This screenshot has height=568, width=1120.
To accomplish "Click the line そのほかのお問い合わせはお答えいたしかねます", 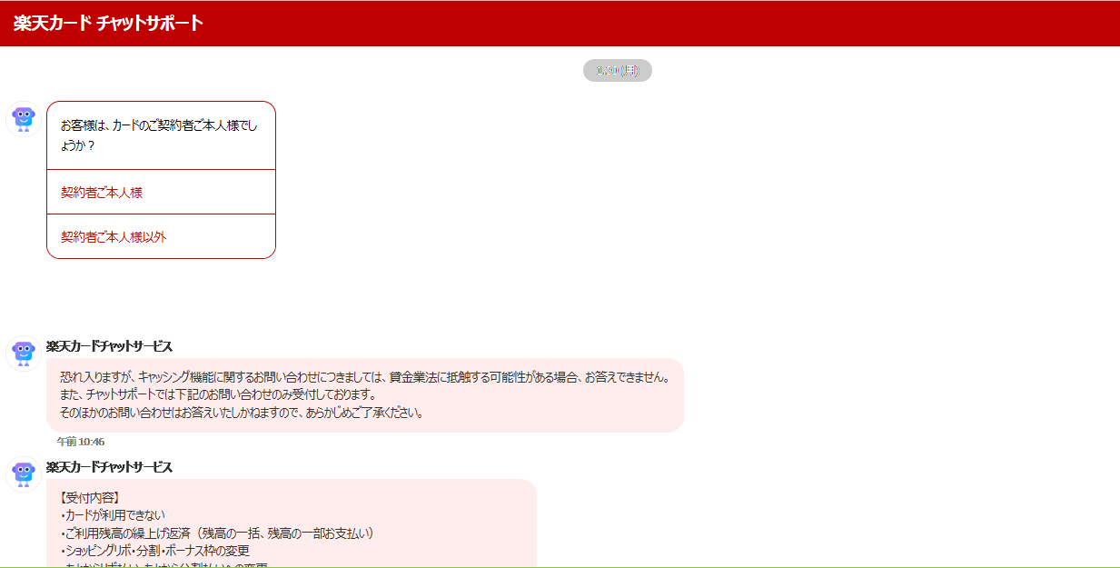I will [242, 413].
